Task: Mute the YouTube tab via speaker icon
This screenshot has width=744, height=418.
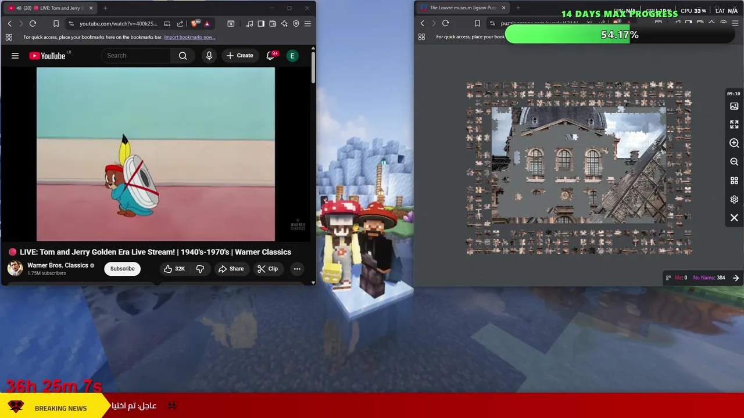Action: 19,8
